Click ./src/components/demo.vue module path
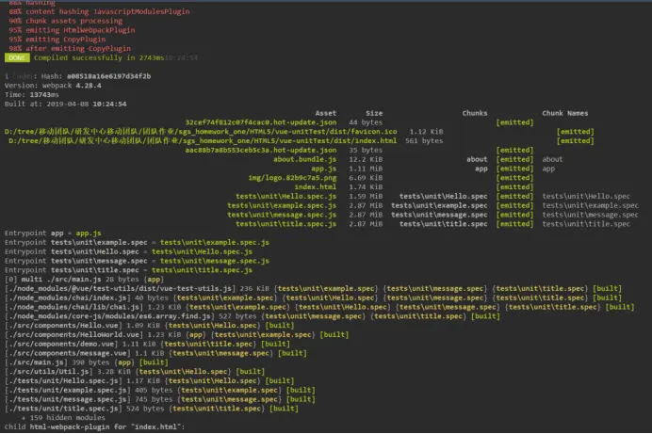The width and height of the screenshot is (652, 434). click(61, 344)
